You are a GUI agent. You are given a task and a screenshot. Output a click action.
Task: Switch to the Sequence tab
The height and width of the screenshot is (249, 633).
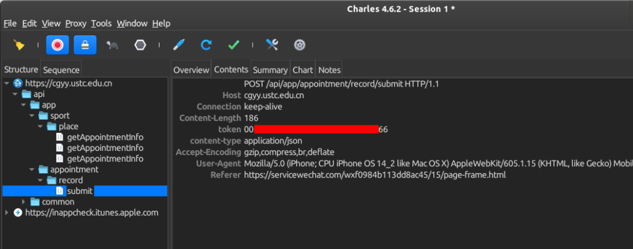(x=61, y=70)
